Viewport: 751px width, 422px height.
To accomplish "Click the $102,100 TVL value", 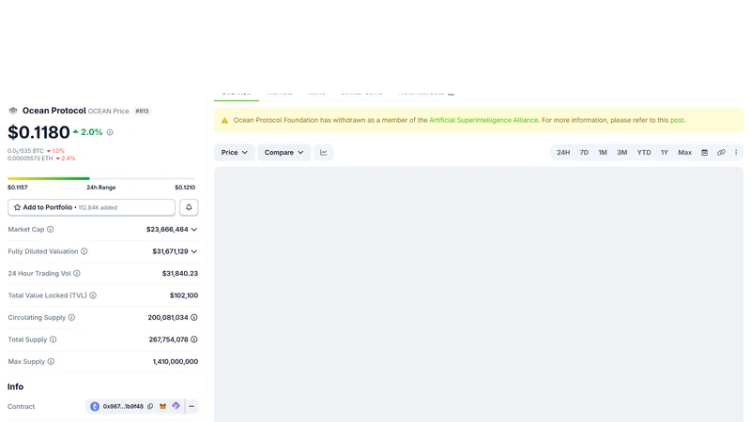I will point(184,295).
